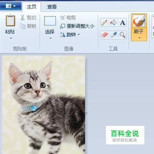The width and height of the screenshot is (154, 154).
Task: Select the Text tool letter A
Action: (122, 22)
